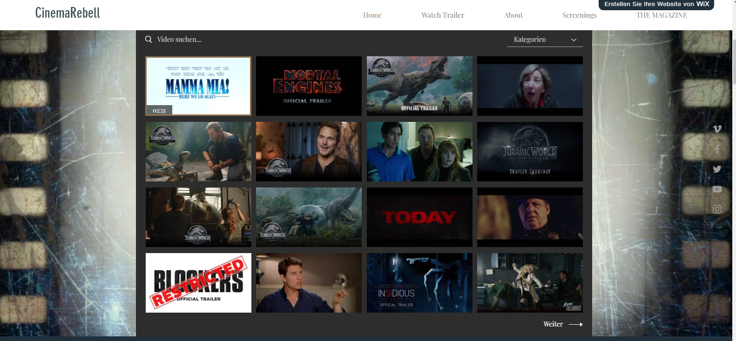This screenshot has width=736, height=341.
Task: Click the CinemaRebell site logo
Action: tap(68, 13)
